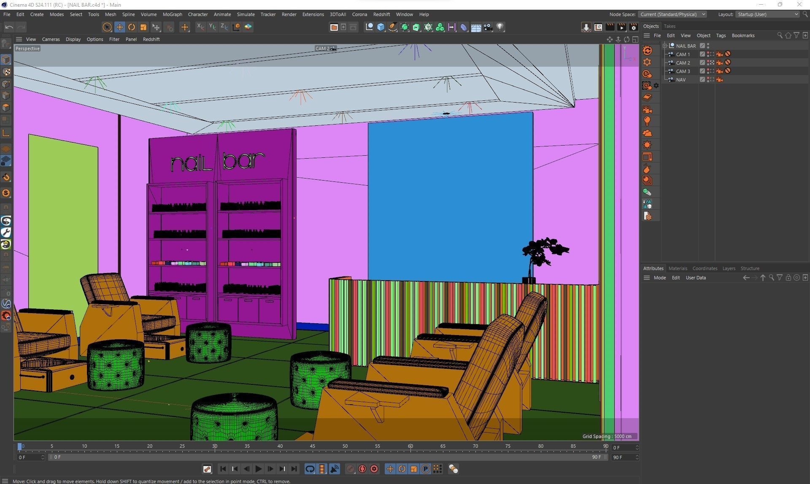Open the Layout Startup dropdown
The width and height of the screenshot is (810, 484).
point(767,14)
